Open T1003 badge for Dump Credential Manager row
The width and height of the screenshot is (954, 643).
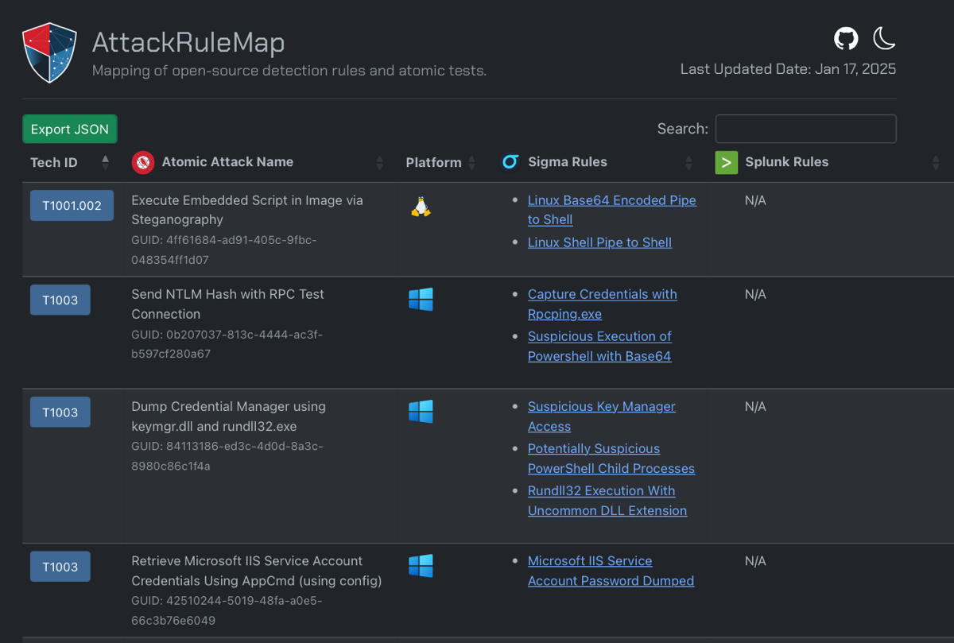[x=60, y=412]
